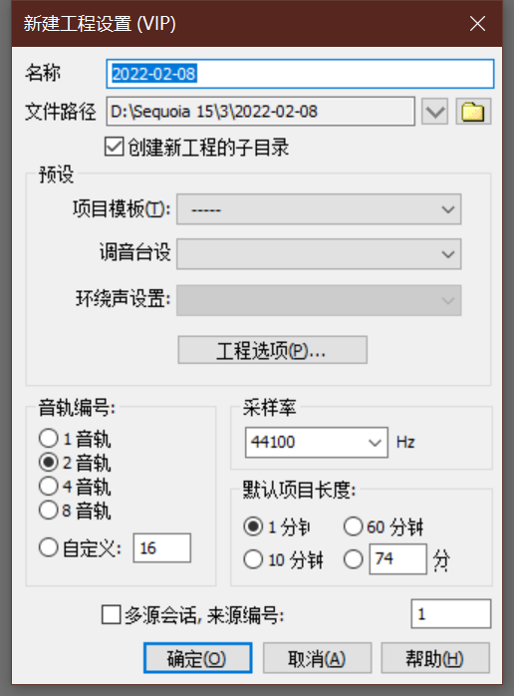Enable the 多源会话 checkbox
Screen dimensions: 514x696
(111, 615)
